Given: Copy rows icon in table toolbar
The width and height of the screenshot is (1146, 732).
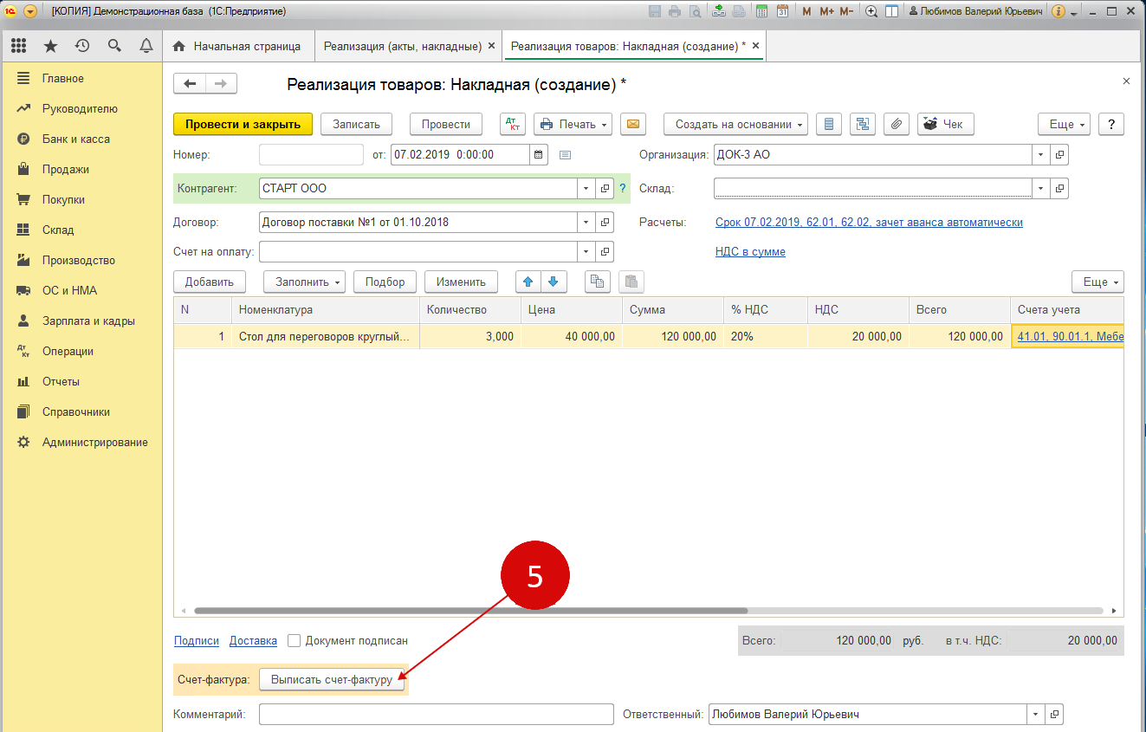Looking at the screenshot, I should coord(598,282).
